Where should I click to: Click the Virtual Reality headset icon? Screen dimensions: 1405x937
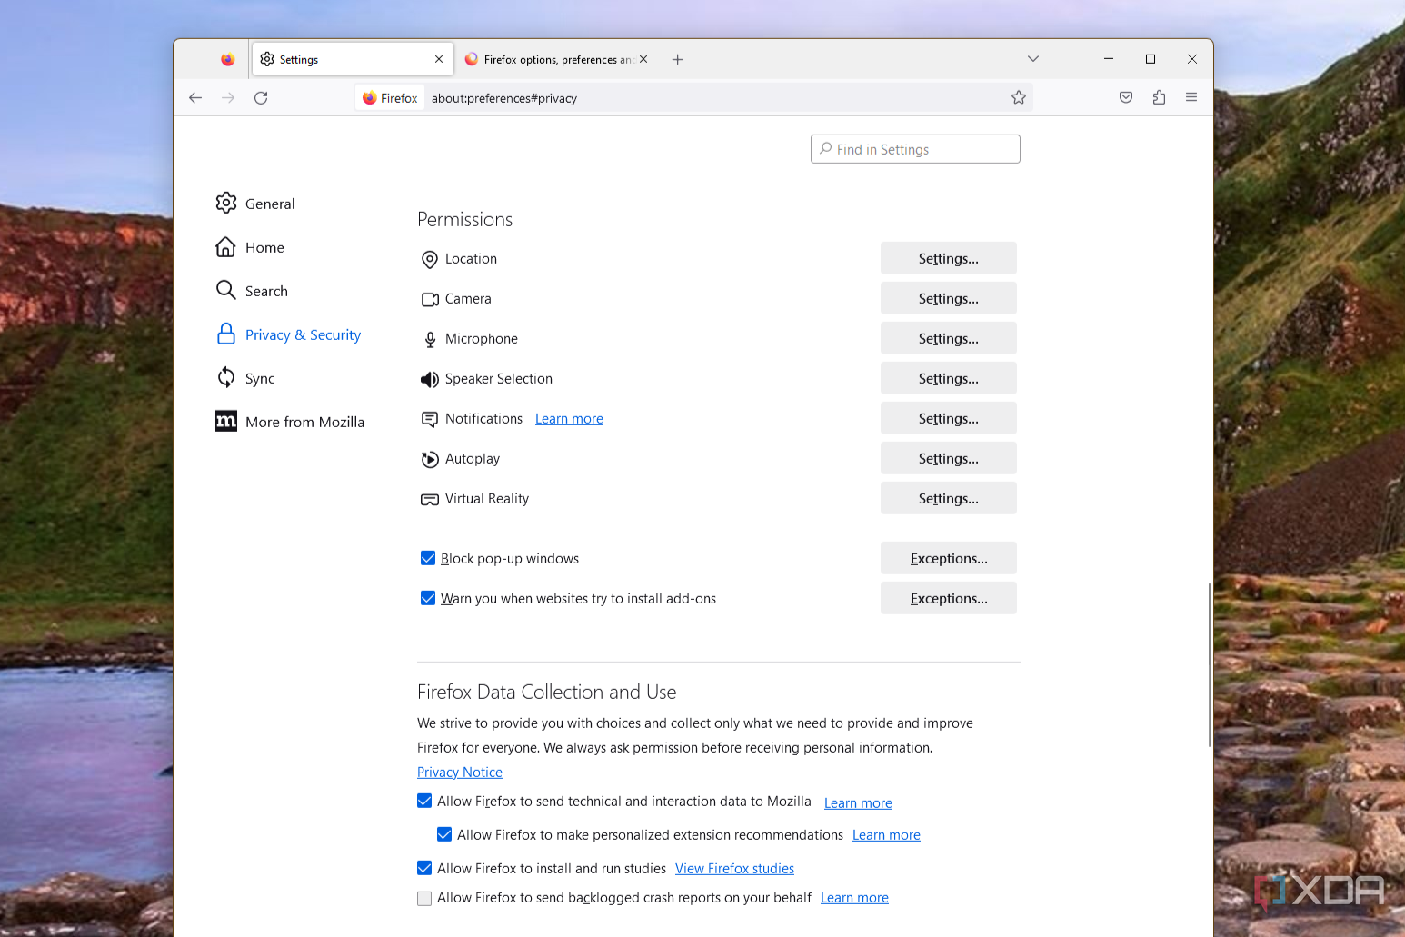coord(430,499)
